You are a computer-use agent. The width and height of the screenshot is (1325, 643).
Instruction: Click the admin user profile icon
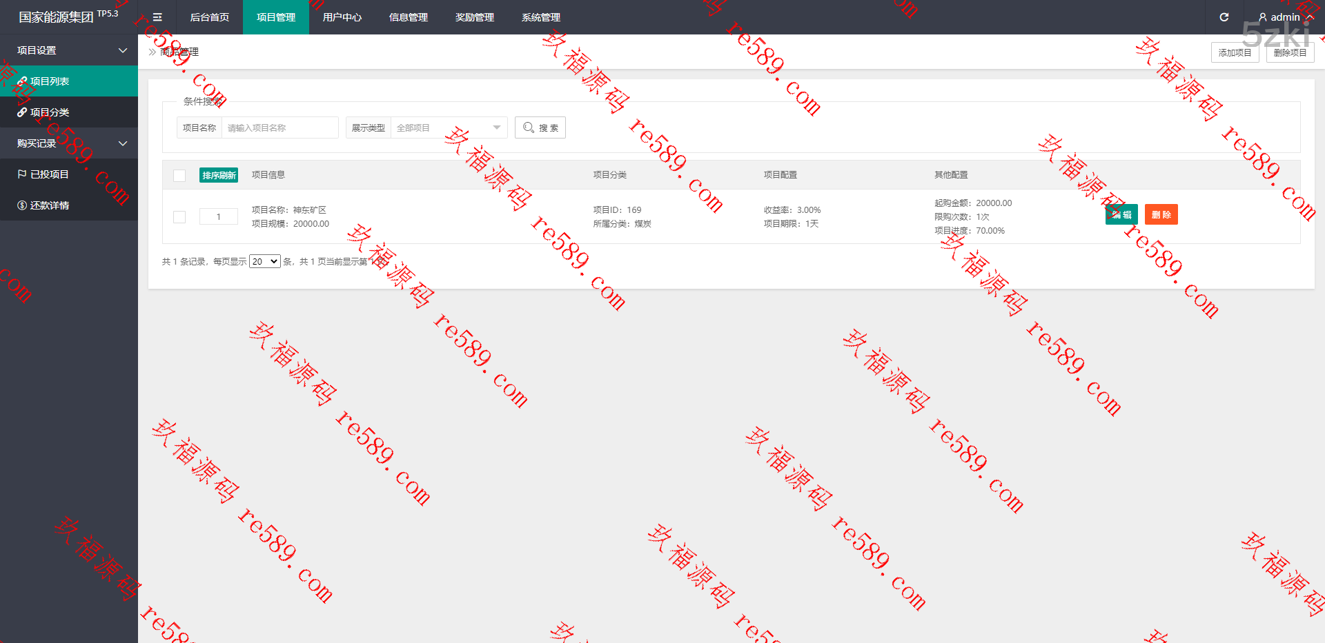[x=1262, y=17]
